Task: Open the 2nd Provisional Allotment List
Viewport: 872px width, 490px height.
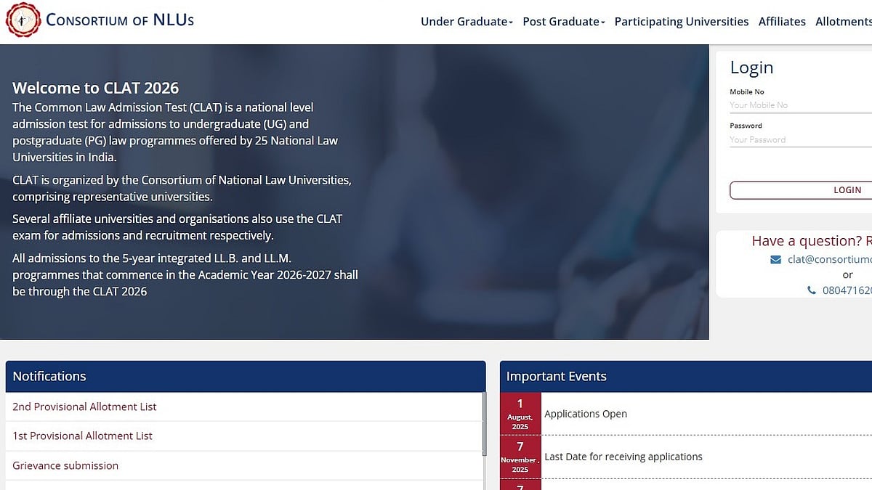Action: point(84,407)
